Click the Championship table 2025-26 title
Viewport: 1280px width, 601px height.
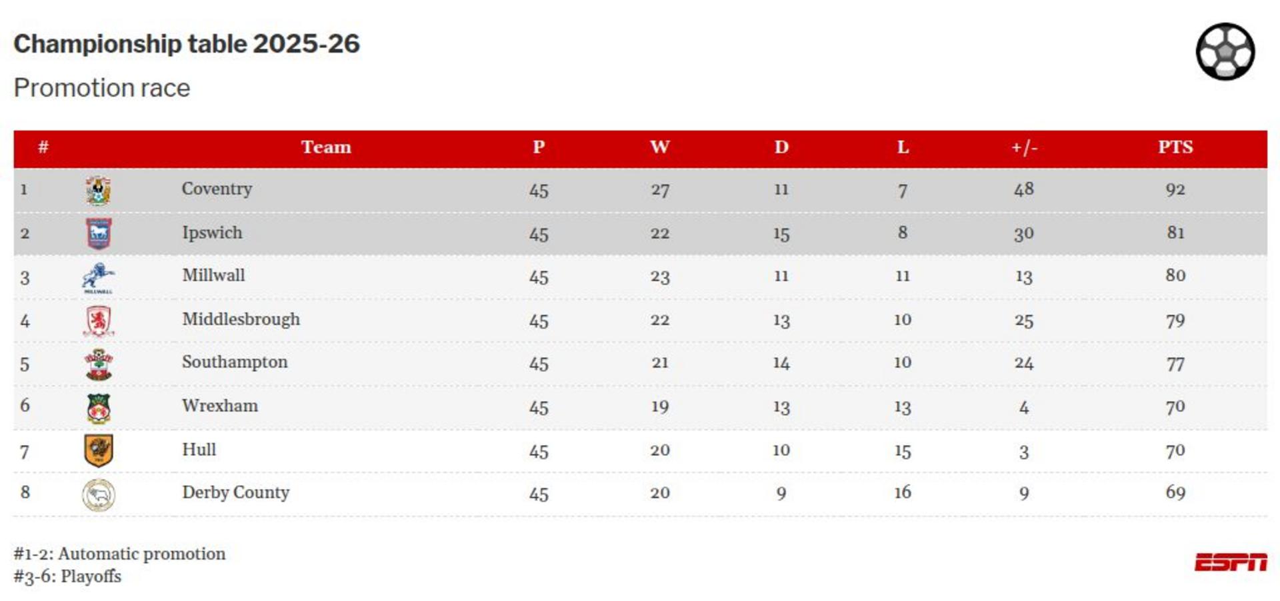(187, 44)
